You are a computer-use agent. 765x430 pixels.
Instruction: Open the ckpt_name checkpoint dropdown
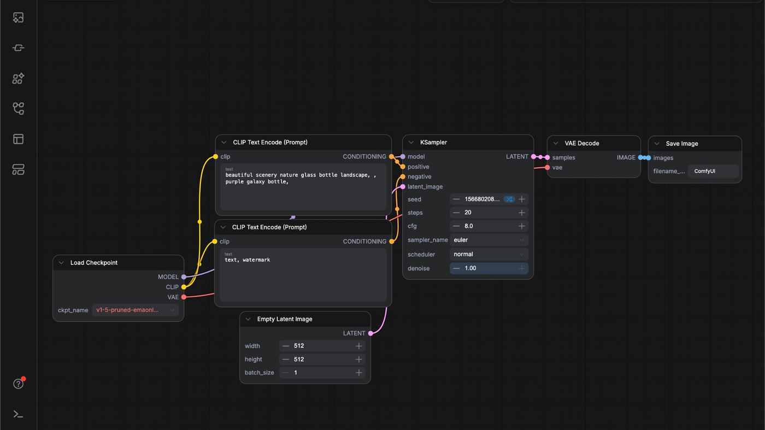tap(136, 310)
